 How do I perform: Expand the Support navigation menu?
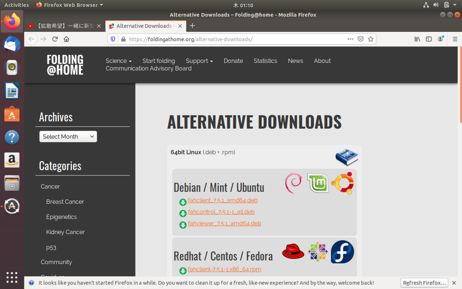tap(199, 61)
